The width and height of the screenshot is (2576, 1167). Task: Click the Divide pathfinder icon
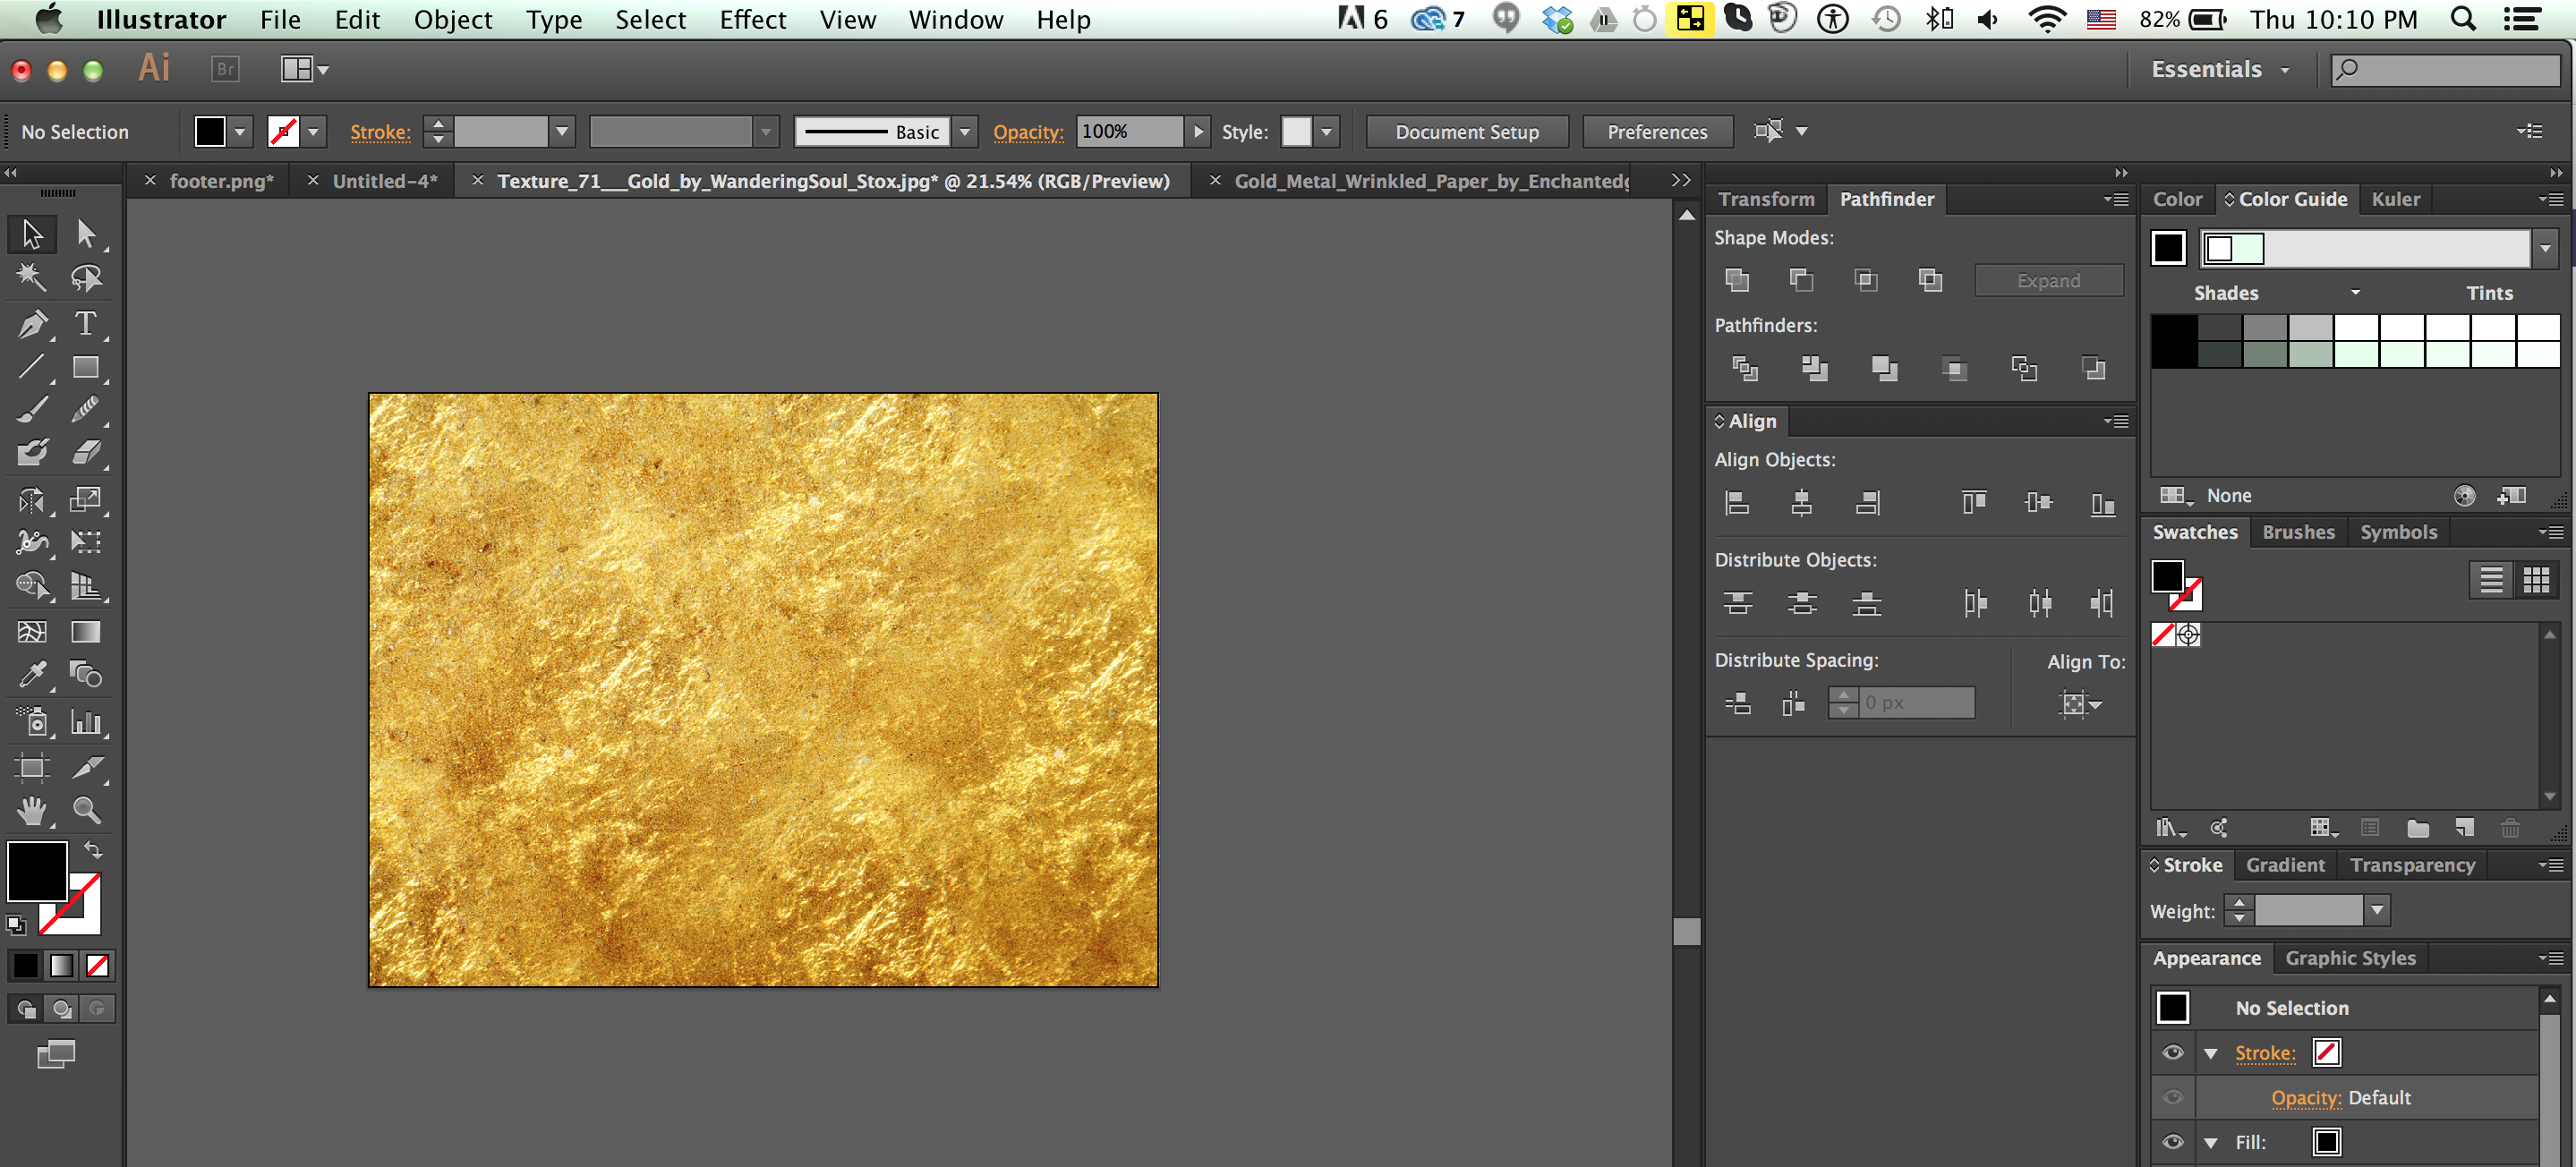coord(1745,368)
